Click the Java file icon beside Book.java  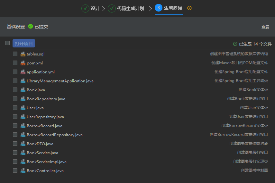click(x=23, y=90)
